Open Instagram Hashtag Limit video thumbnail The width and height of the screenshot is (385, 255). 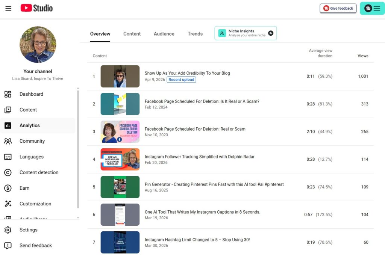120,243
